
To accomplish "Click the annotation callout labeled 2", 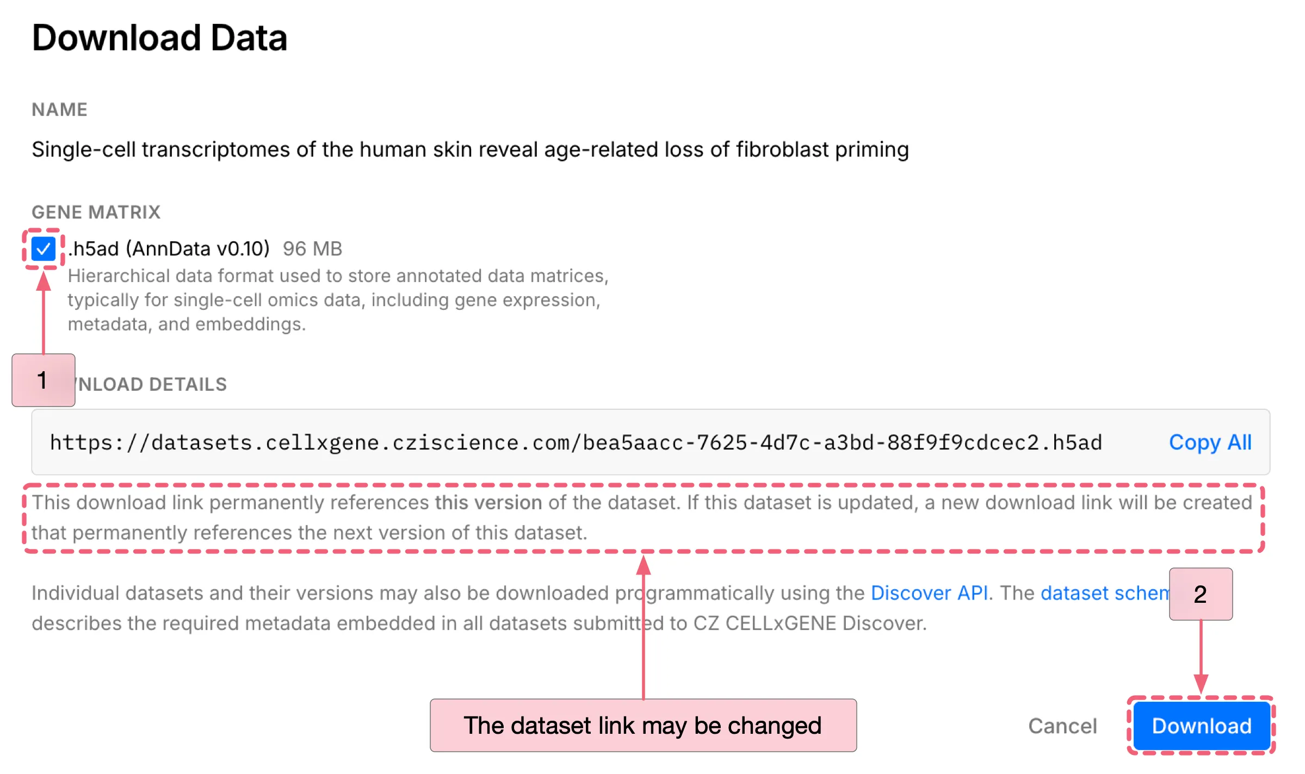I will (1200, 595).
